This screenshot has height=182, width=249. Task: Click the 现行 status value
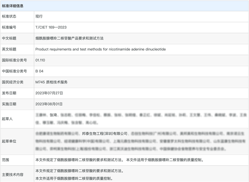point(39,16)
